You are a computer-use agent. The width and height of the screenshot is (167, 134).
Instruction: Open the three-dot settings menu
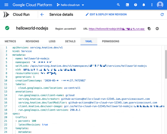click(x=152, y=5)
